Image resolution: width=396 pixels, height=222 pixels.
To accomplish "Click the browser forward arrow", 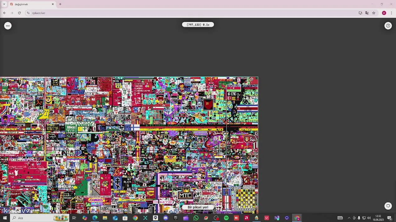I will coord(12,13).
